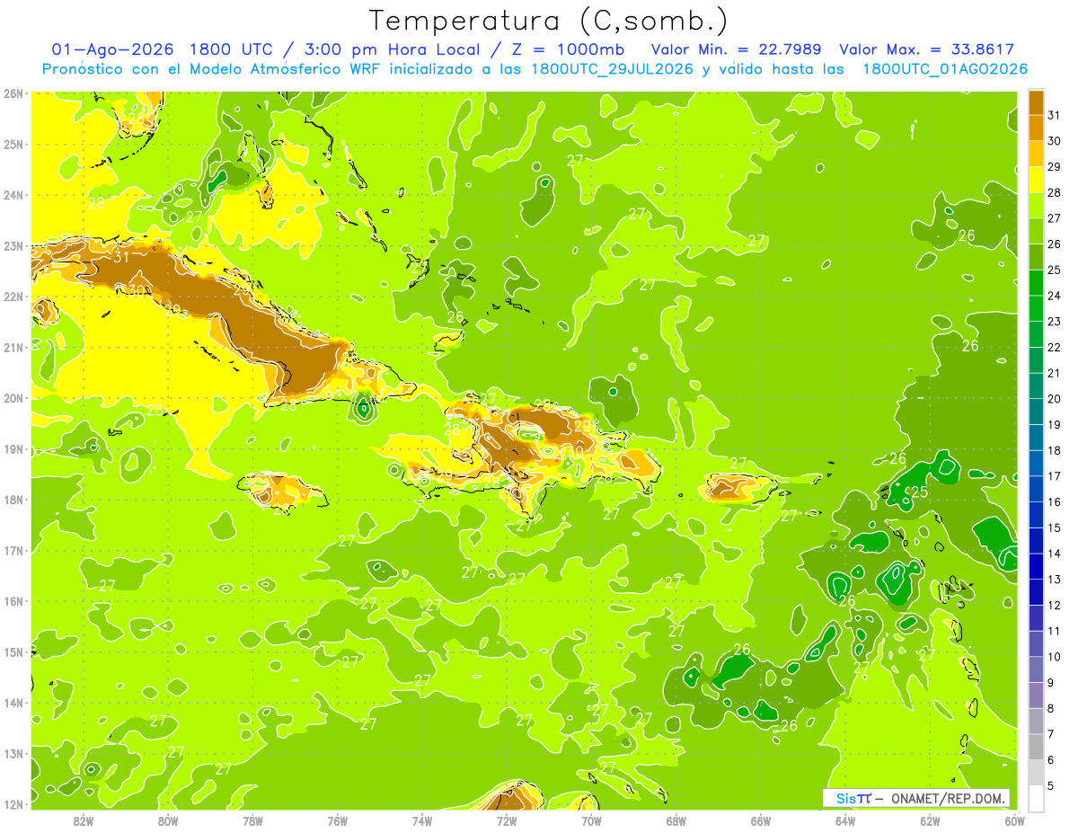Click the green swatch between 25 and 26
1078x833 pixels.
point(1037,257)
